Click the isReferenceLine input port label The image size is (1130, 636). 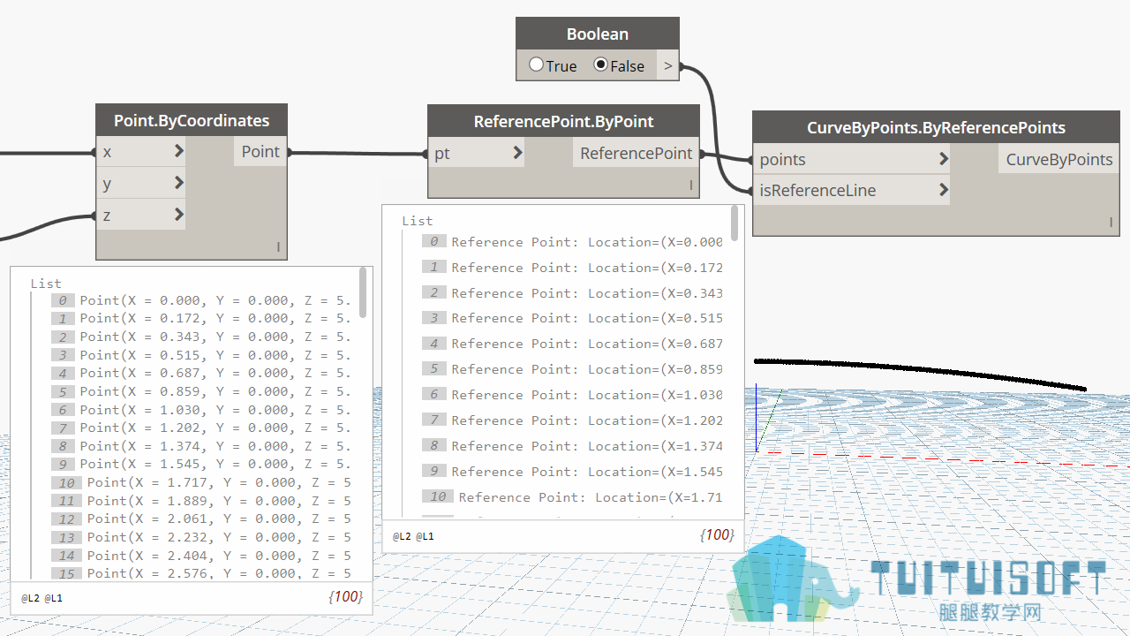pos(817,191)
